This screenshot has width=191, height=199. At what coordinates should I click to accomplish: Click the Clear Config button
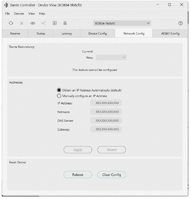tap(112, 175)
